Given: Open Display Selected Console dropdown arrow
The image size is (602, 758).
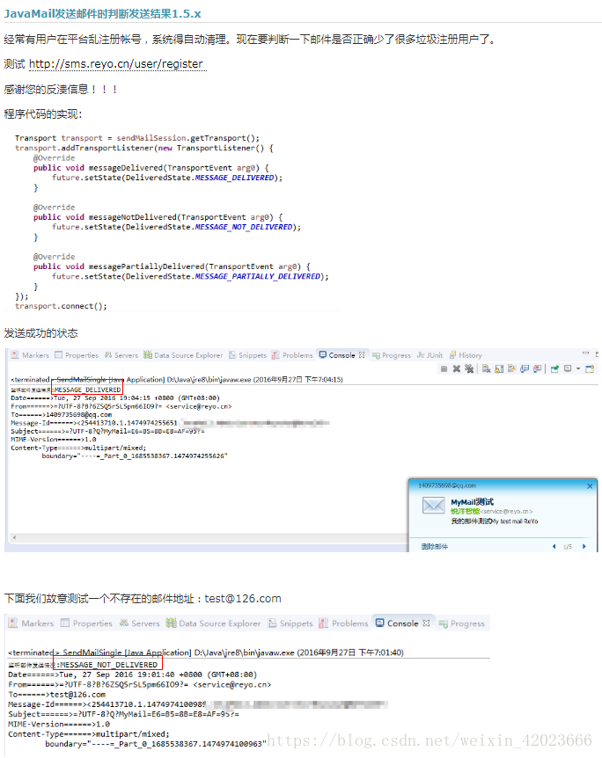Looking at the screenshot, I should point(578,368).
